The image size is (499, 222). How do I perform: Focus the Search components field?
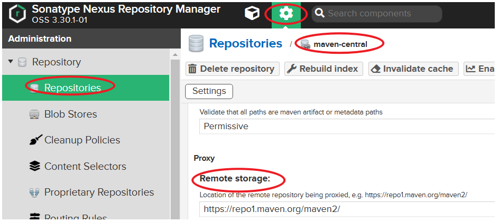click(x=381, y=14)
